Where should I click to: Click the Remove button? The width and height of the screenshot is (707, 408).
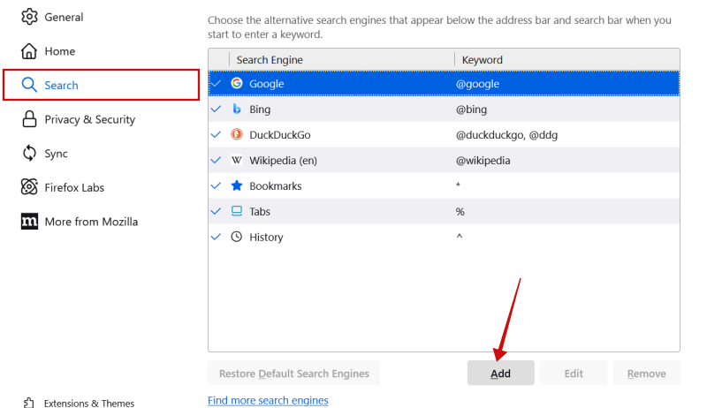pos(646,373)
